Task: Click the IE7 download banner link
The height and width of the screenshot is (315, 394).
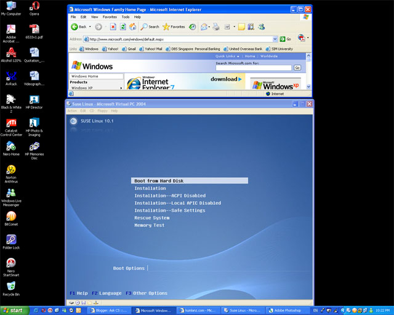Action: [x=185, y=81]
